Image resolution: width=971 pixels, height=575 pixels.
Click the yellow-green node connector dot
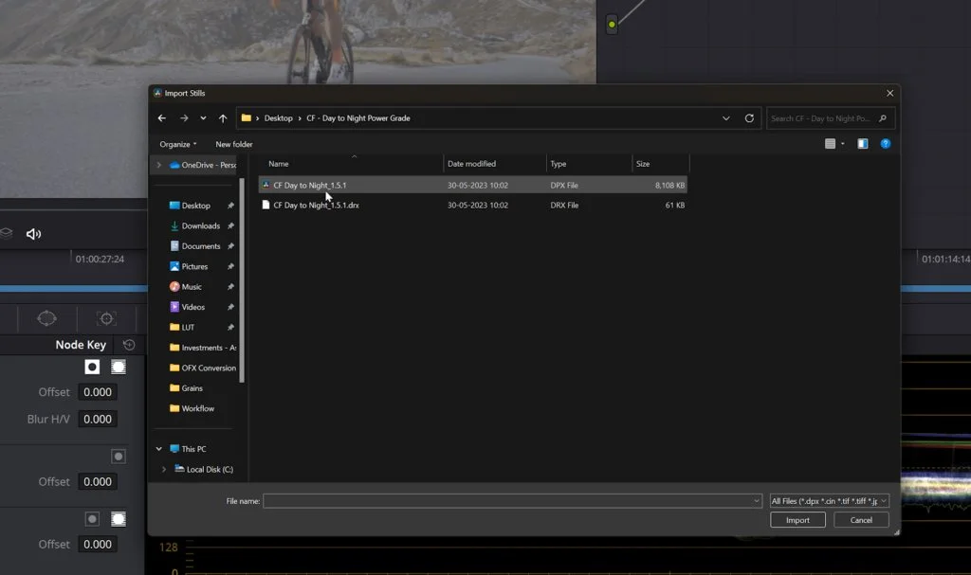612,24
